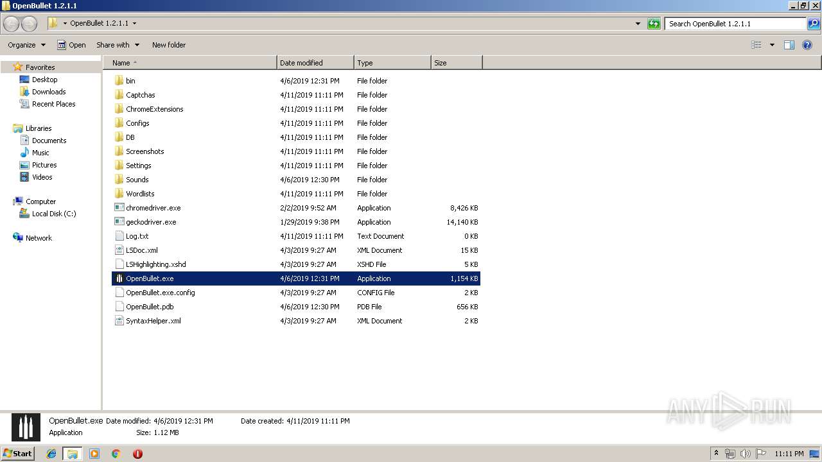
Task: Select the LSDoc.xml file icon
Action: pyautogui.click(x=119, y=250)
